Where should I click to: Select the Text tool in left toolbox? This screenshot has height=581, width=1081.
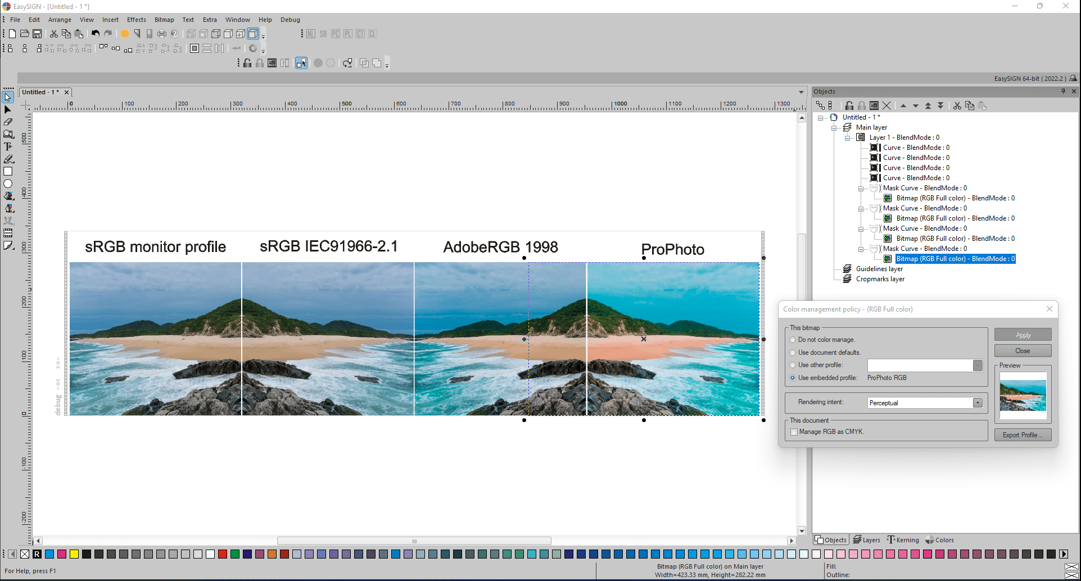(8, 147)
